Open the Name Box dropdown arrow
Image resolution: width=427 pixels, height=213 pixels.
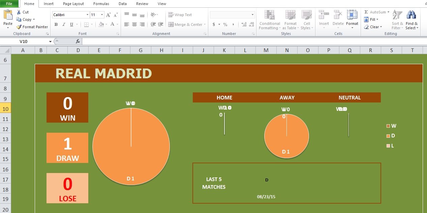[50, 41]
